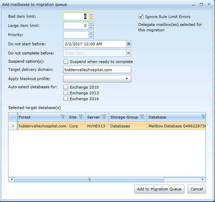The width and height of the screenshot is (215, 202).
Task: Select the hiddenvalleyhospital.com forest cell
Action: (42, 126)
